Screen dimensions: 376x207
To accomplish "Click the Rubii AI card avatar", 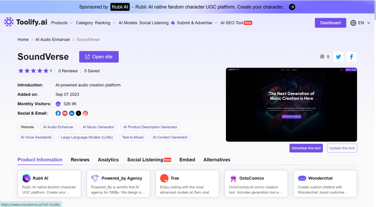I will tap(26, 178).
